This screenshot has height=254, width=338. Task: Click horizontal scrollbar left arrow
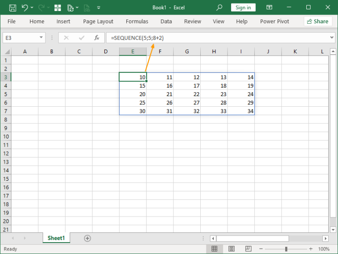[x=213, y=239]
